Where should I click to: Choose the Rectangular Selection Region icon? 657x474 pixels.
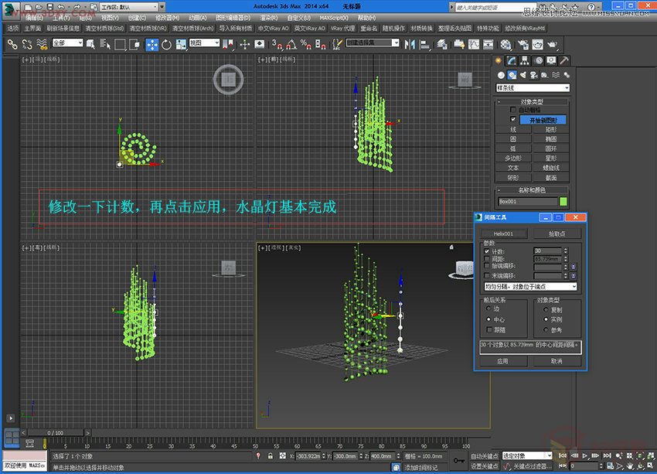(120, 44)
